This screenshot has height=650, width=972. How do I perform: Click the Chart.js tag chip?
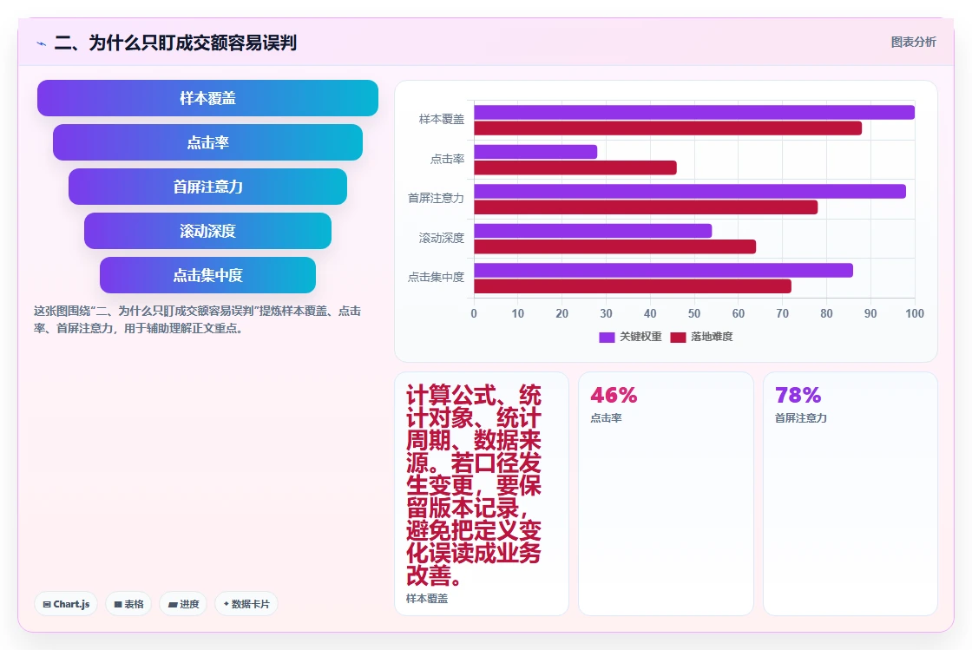[x=66, y=604]
